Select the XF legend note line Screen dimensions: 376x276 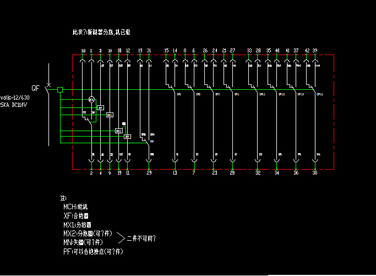76,216
